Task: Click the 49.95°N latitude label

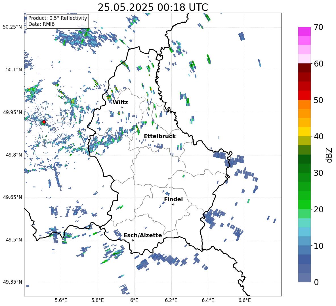Action: point(12,112)
